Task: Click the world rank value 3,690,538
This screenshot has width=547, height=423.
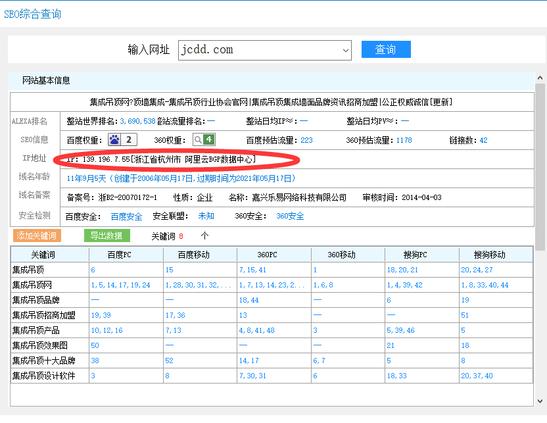Action: pos(137,121)
